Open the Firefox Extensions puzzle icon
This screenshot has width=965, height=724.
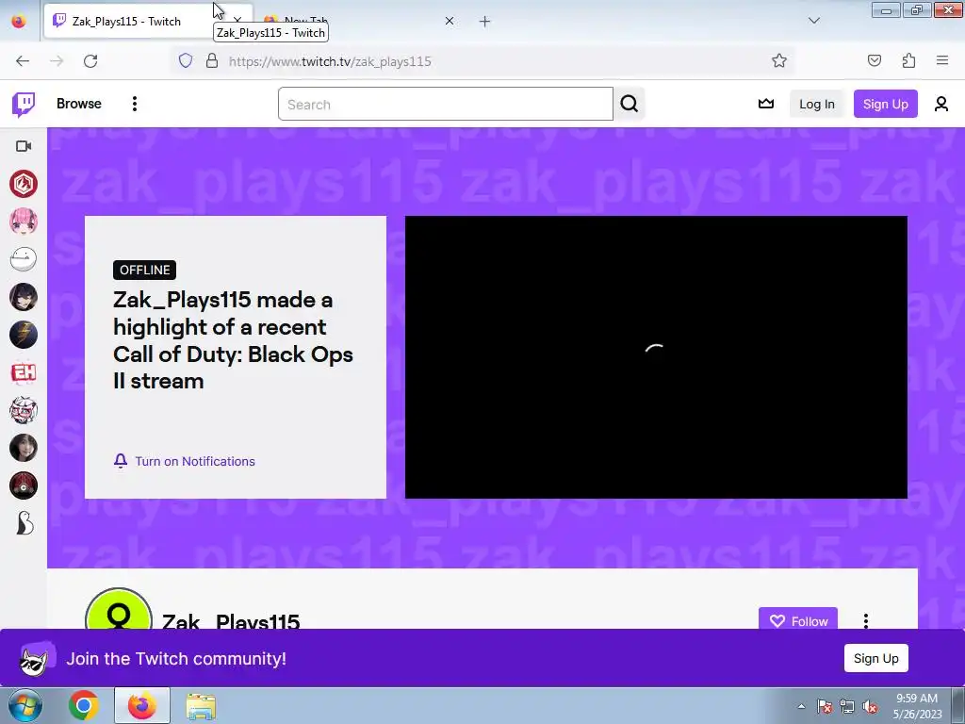[909, 60]
